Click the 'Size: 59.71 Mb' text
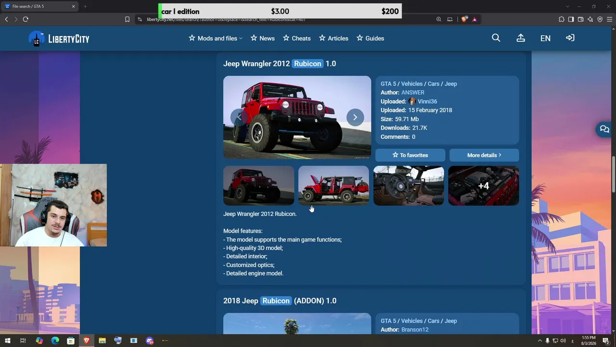This screenshot has height=347, width=616. [399, 119]
